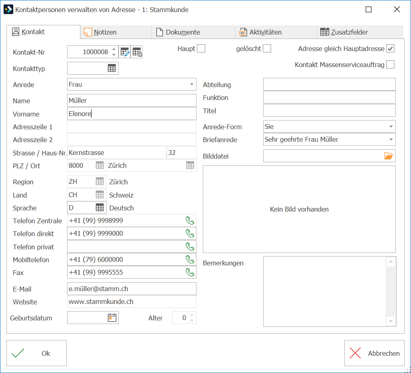Increase the Alter value with the up arrow

(x=192, y=315)
